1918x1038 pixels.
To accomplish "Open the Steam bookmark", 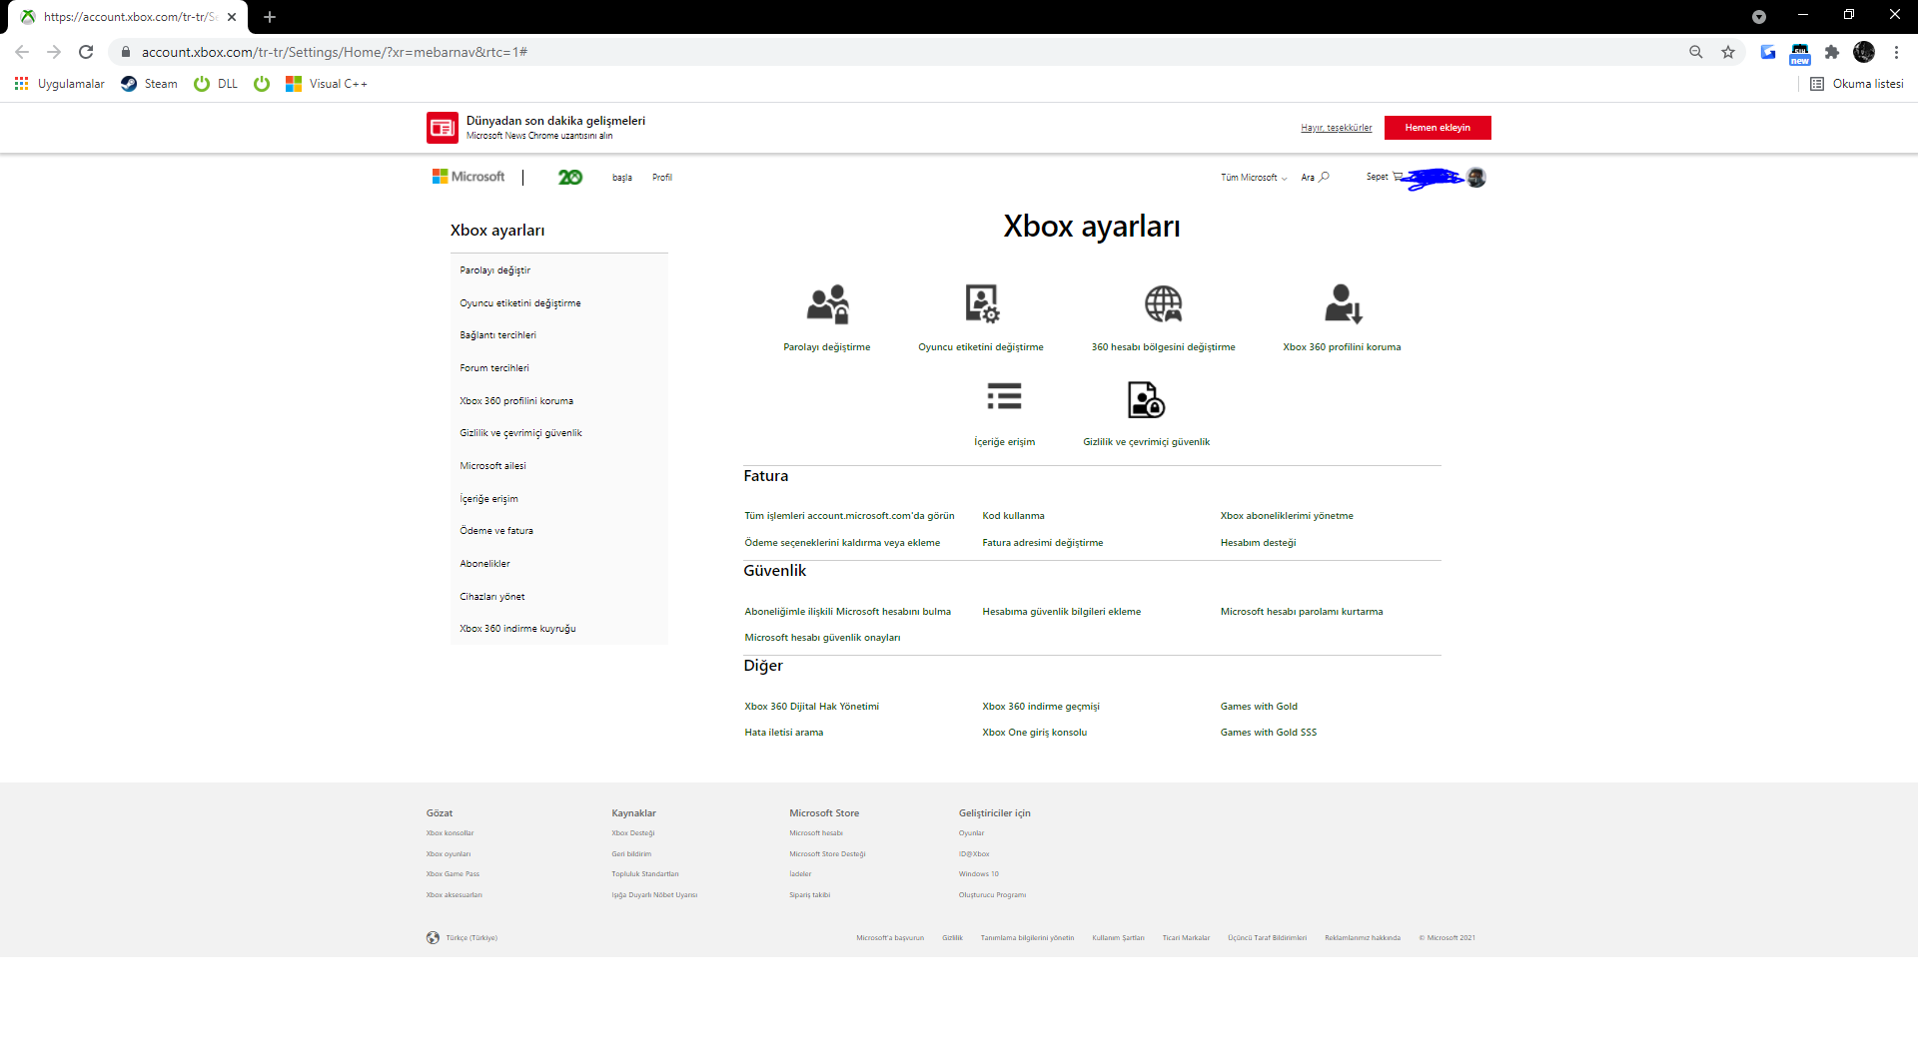I will pos(149,84).
